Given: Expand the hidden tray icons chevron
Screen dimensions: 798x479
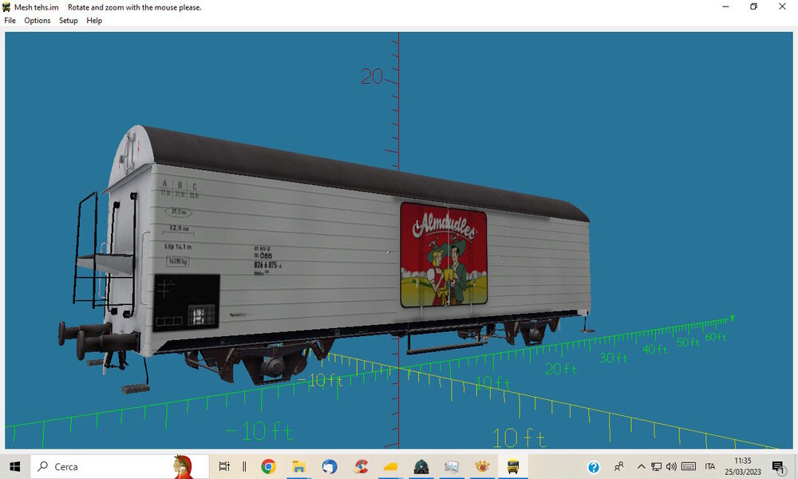Looking at the screenshot, I should pos(642,466).
